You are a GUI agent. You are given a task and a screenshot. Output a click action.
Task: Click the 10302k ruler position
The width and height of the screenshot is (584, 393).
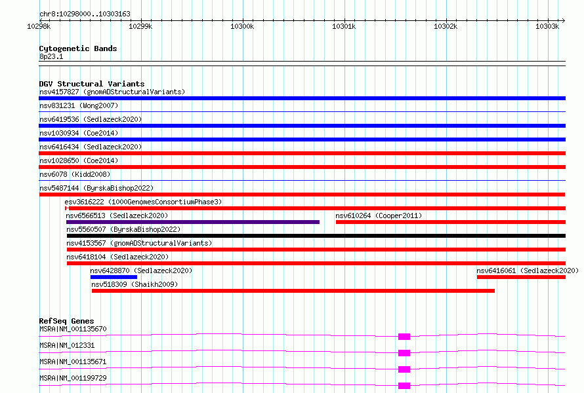point(446,26)
